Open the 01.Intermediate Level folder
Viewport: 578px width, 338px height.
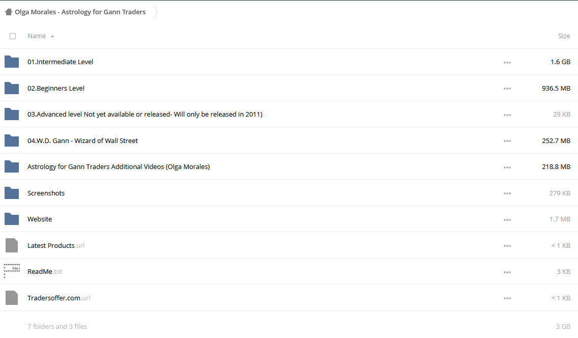[60, 62]
